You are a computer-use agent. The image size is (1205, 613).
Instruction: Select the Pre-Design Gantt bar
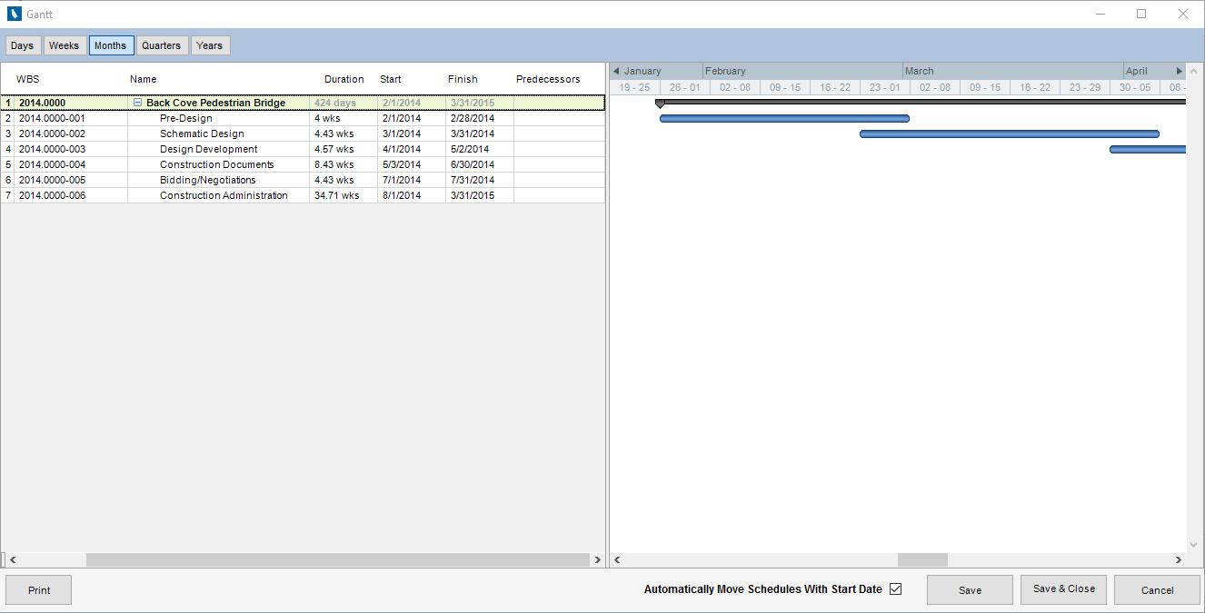[x=783, y=118]
